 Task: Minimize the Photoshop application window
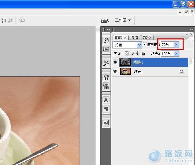tap(175, 4)
